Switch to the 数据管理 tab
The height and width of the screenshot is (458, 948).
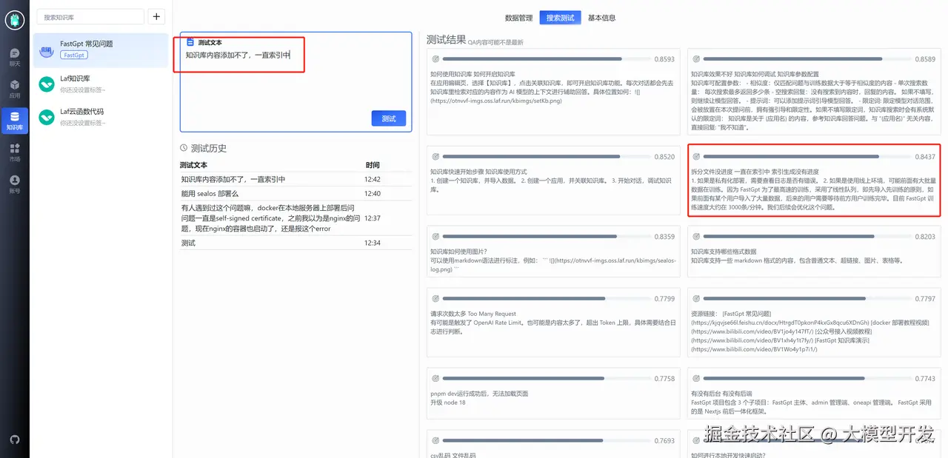point(518,18)
